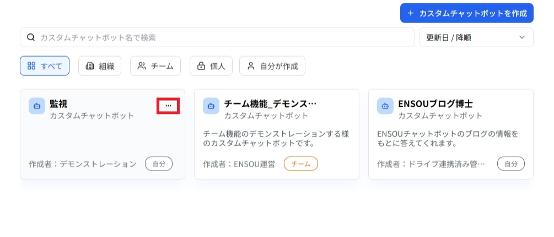This screenshot has width=554, height=237.
Task: Click the チーム機能のデモンストレーション description text
Action: point(276,139)
